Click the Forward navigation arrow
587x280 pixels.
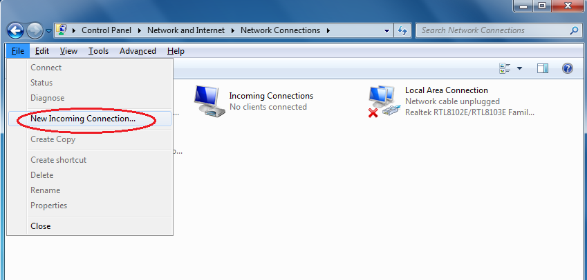35,31
